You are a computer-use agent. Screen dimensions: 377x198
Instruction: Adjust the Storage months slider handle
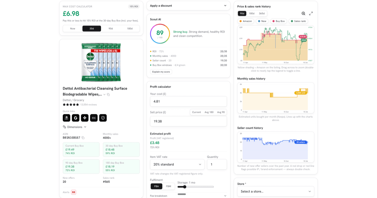pos(185,187)
